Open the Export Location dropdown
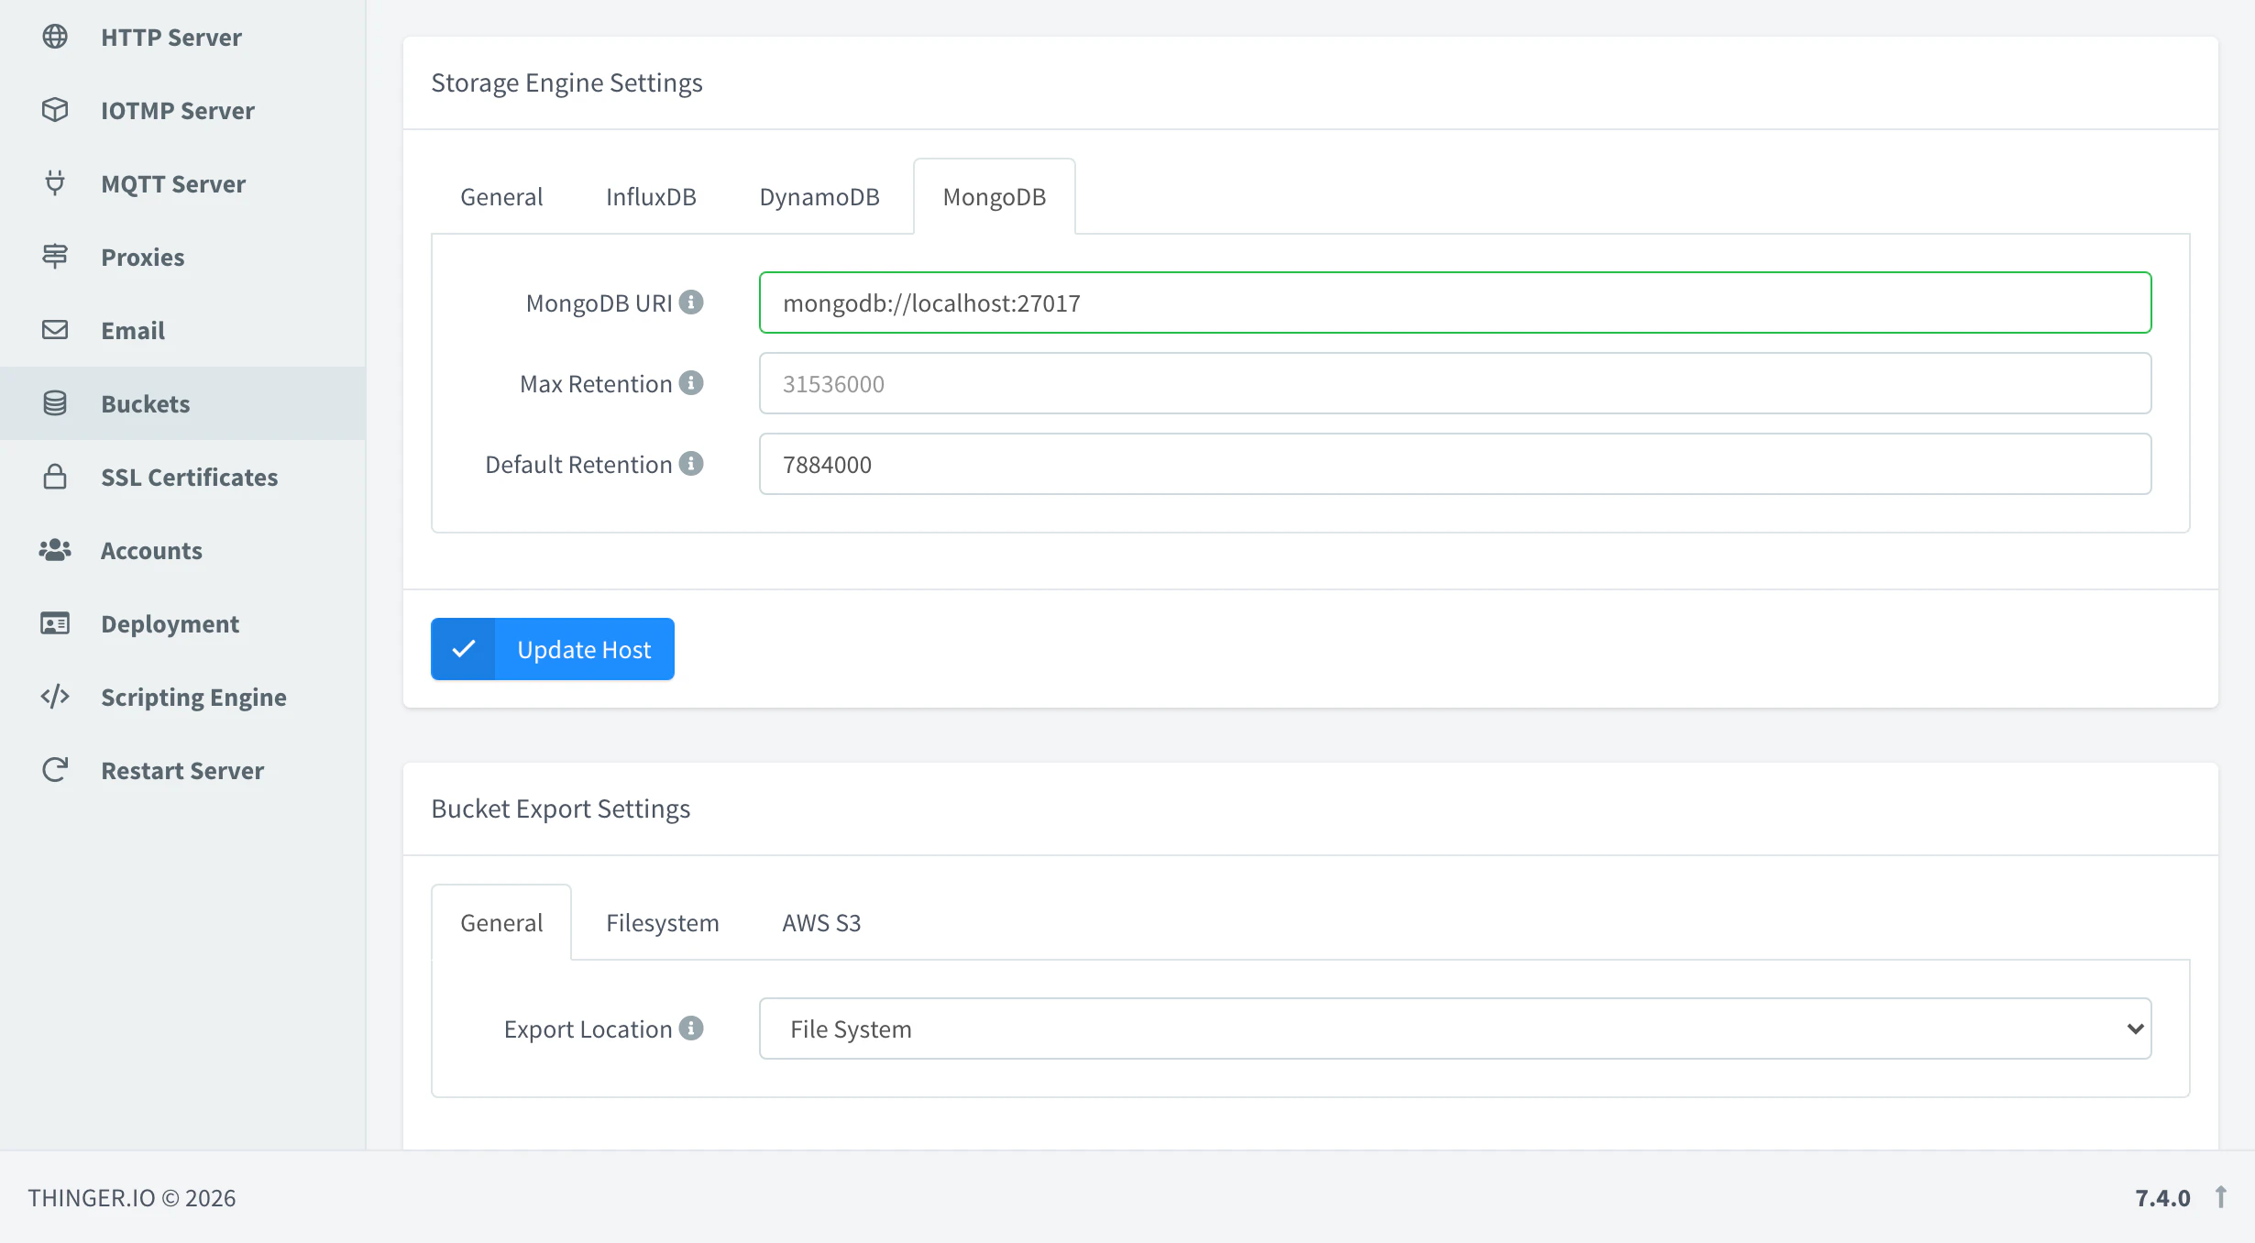The height and width of the screenshot is (1243, 2255). (x=1455, y=1028)
